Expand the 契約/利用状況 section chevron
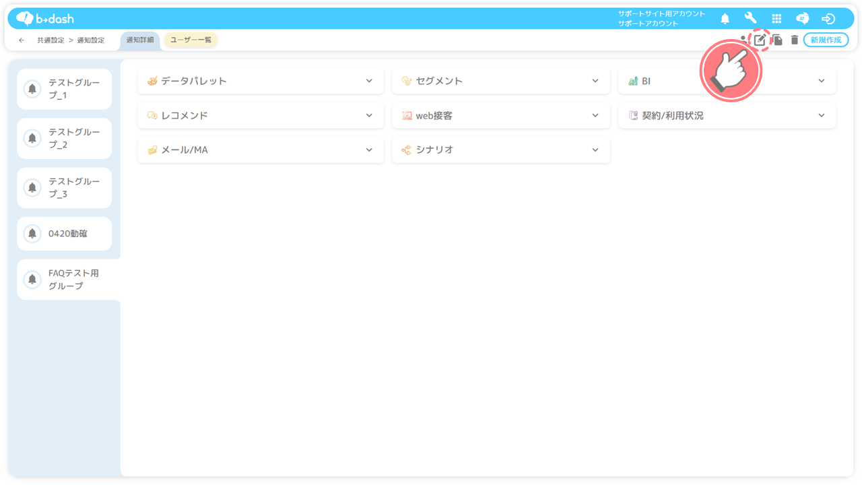 tap(822, 116)
